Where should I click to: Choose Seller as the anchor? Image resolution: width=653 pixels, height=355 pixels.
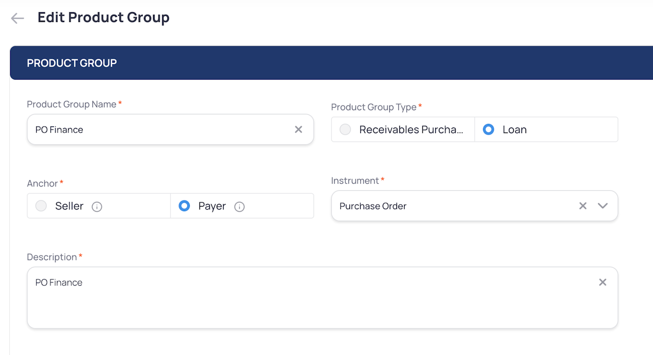point(41,206)
